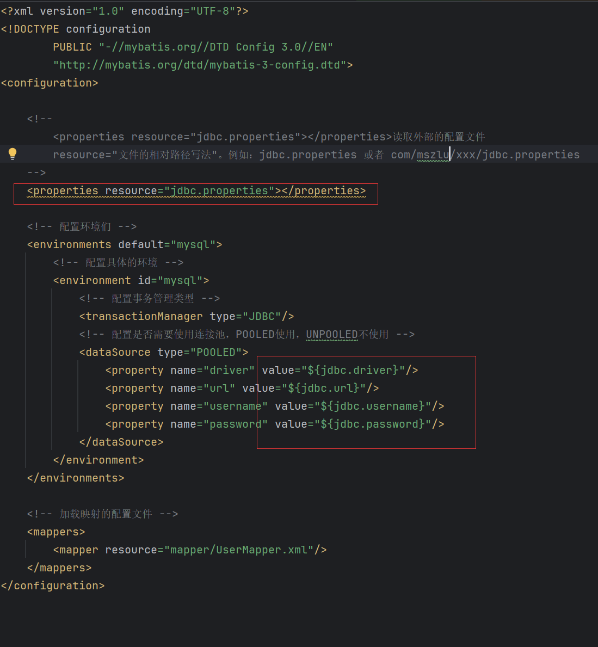Click the closing </configuration> tag
This screenshot has width=598, height=647.
(53, 586)
